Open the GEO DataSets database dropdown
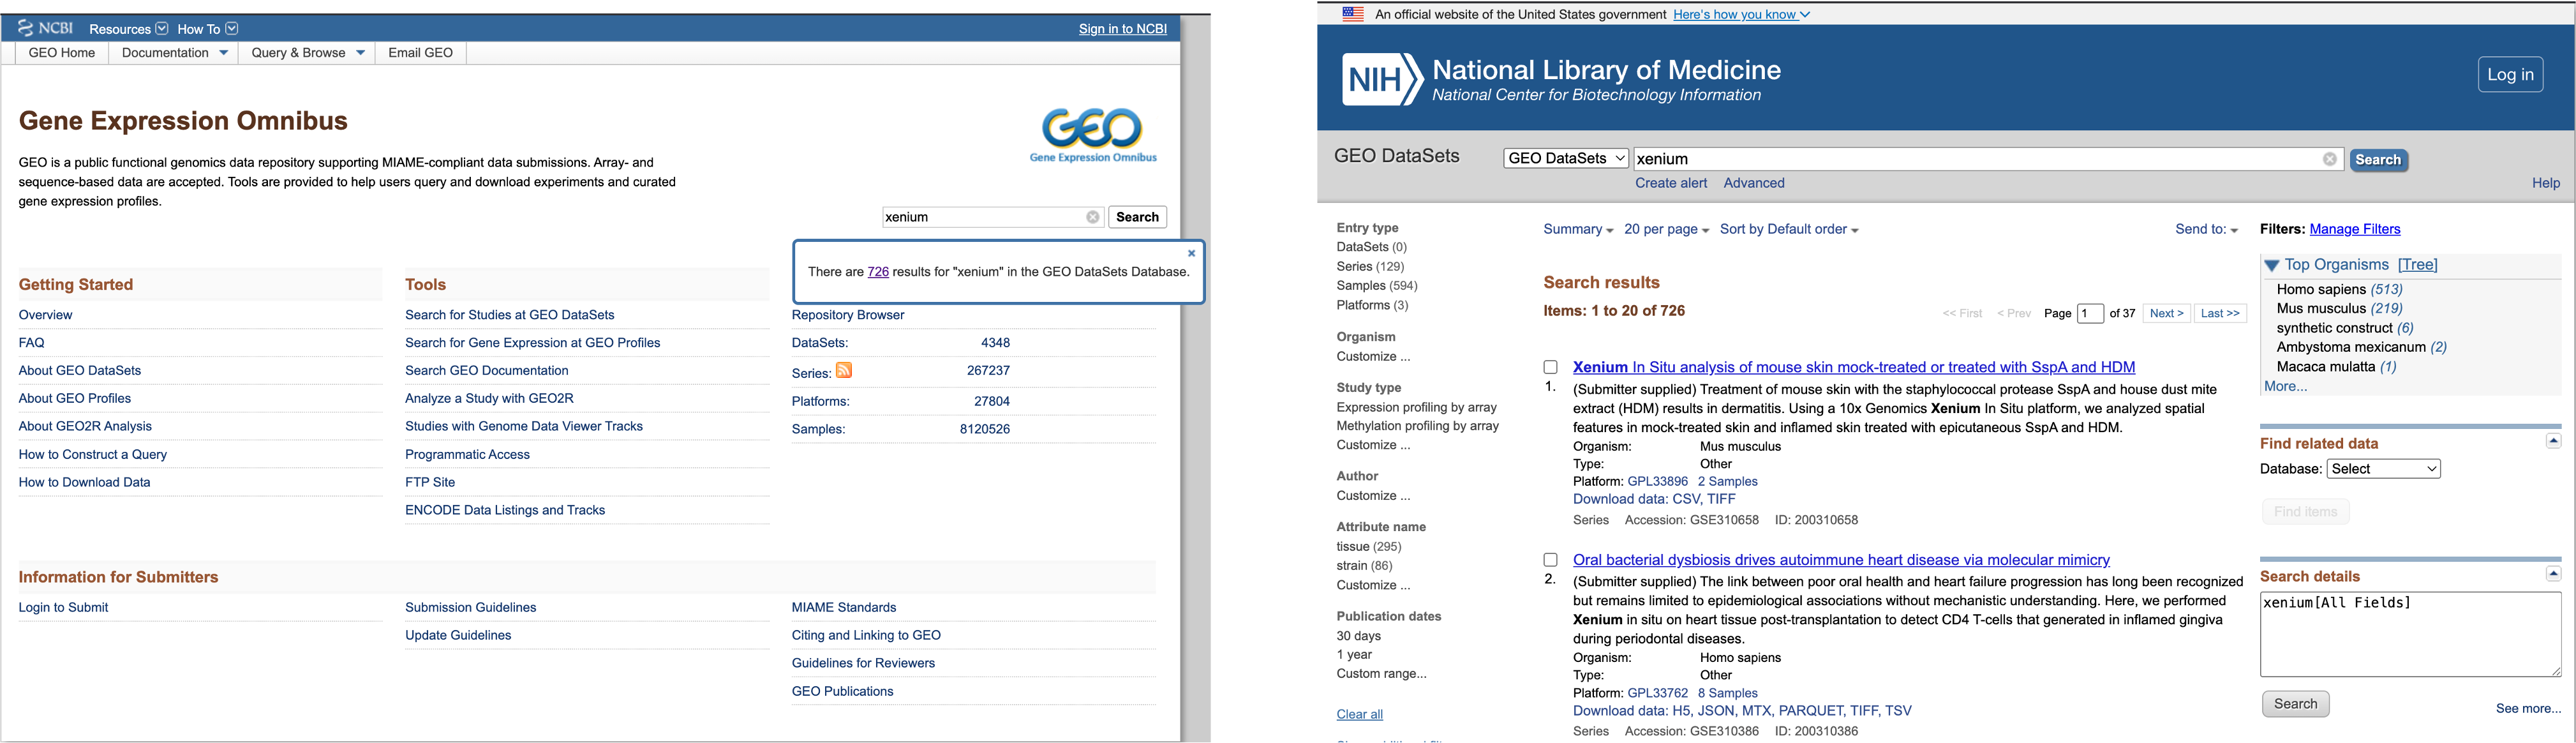2576x743 pixels. coord(1565,159)
